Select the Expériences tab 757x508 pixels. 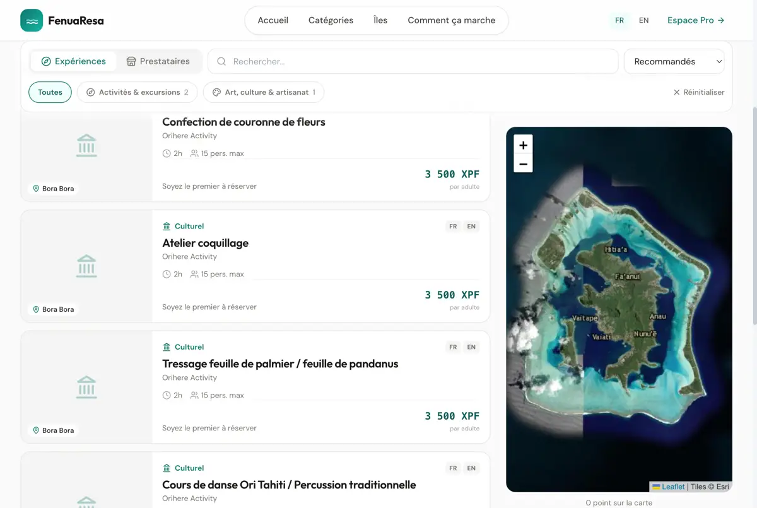coord(74,61)
